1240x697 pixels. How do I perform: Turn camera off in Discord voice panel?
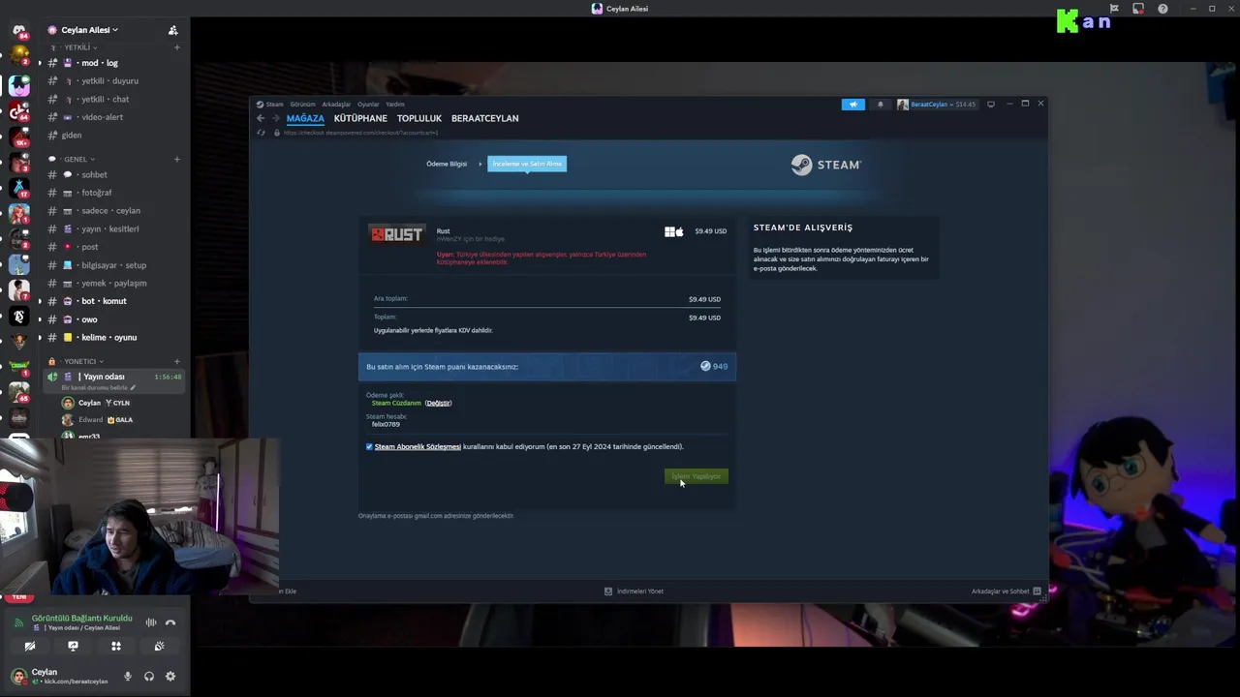point(30,646)
